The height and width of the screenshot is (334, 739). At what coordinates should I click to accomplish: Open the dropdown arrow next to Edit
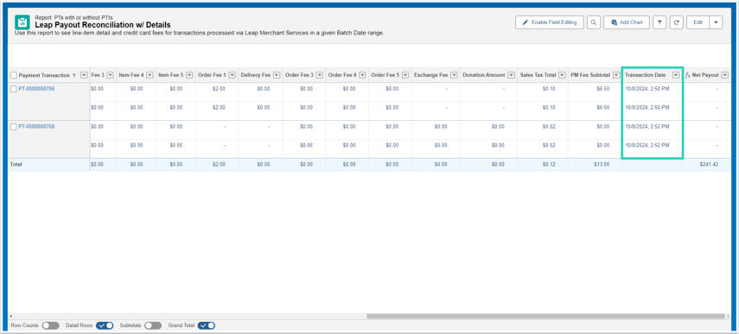pos(716,22)
